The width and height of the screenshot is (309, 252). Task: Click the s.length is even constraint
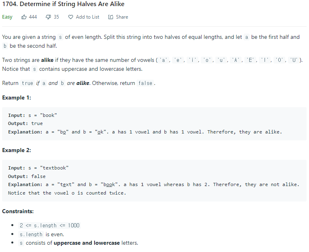coord(42,234)
